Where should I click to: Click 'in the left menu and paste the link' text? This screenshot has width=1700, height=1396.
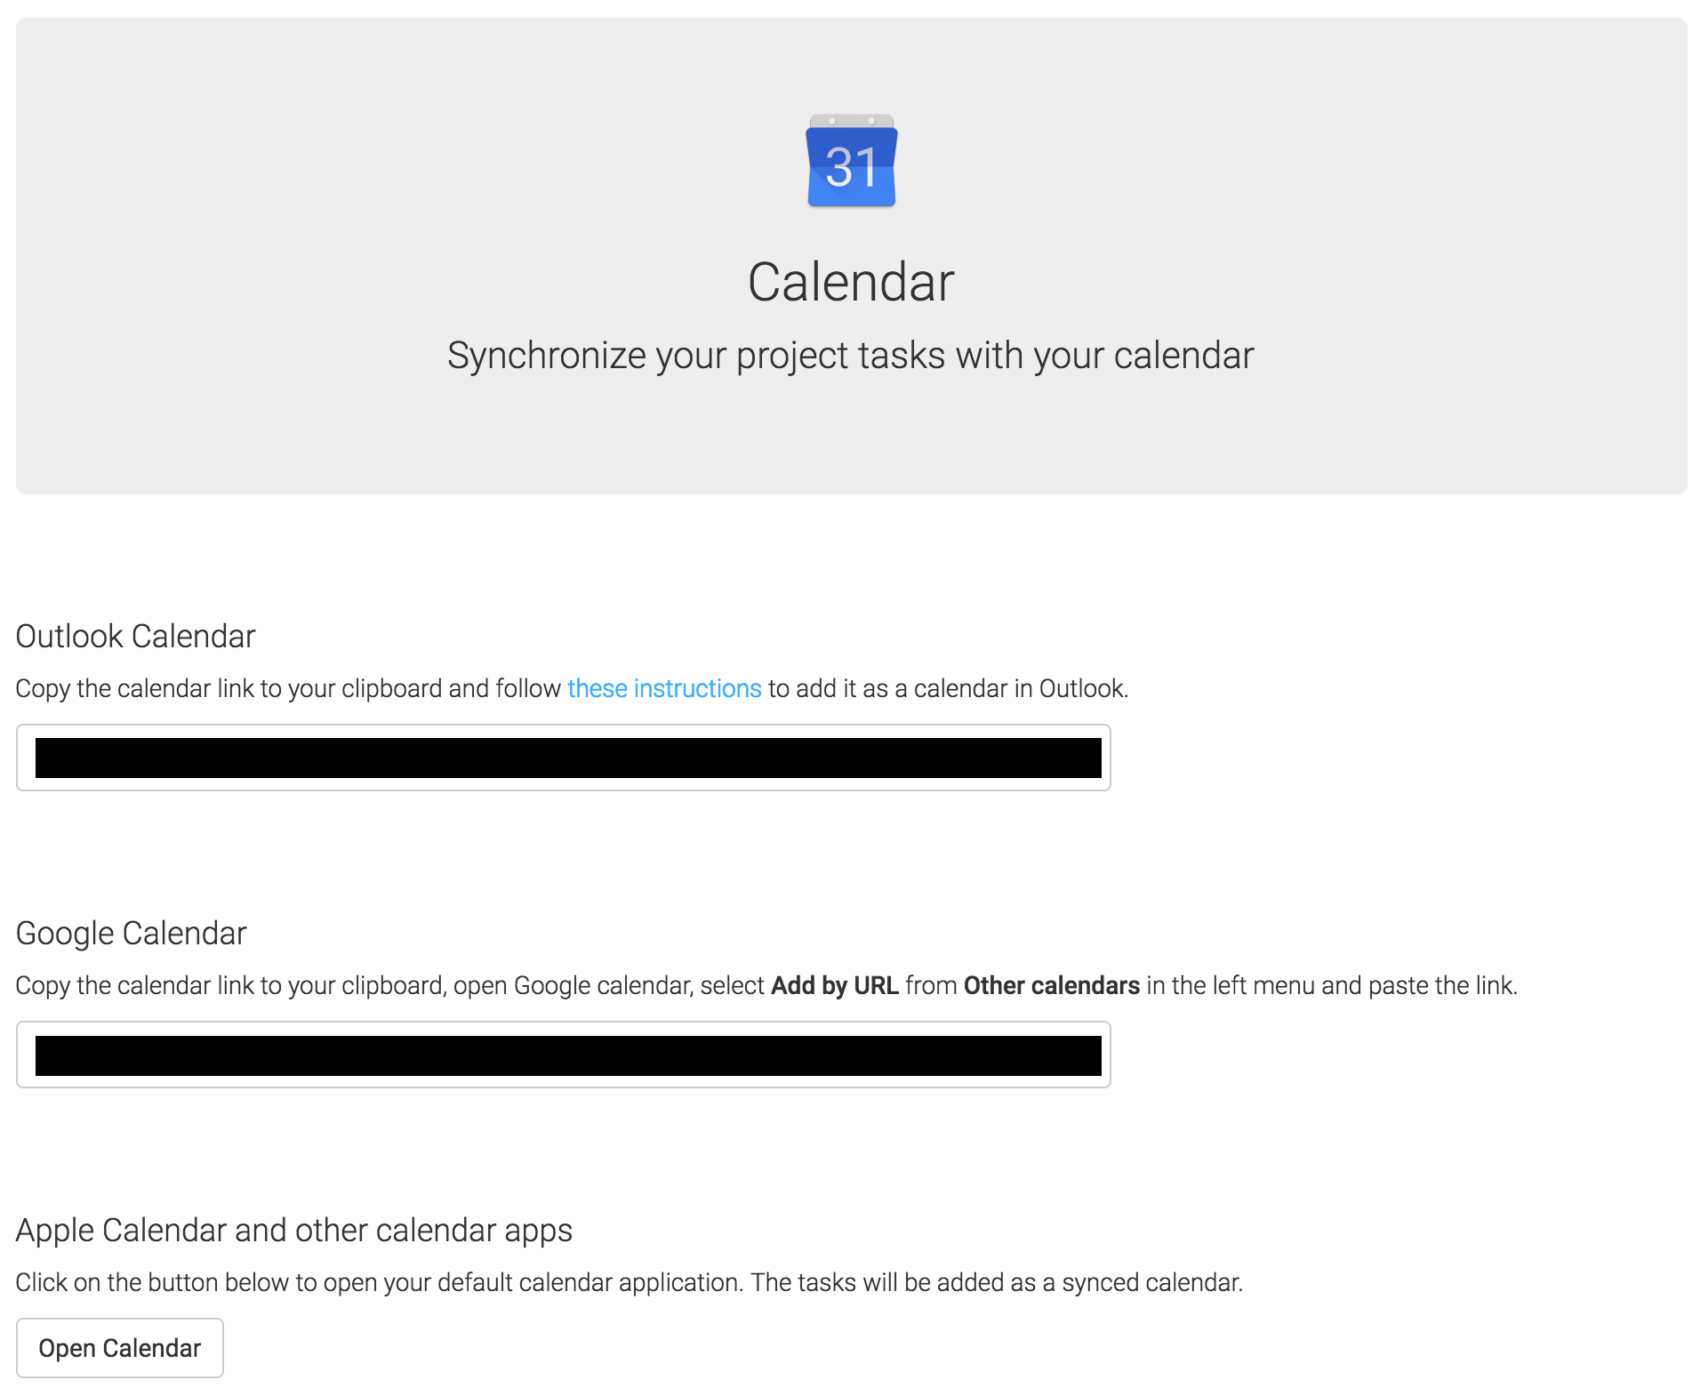[x=1331, y=985]
